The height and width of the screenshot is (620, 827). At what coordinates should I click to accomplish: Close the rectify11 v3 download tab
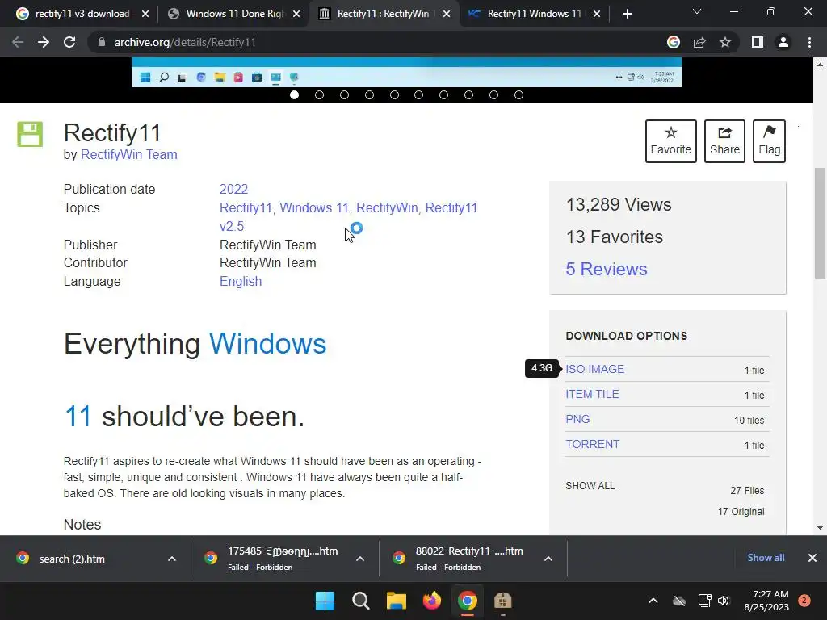pyautogui.click(x=145, y=14)
